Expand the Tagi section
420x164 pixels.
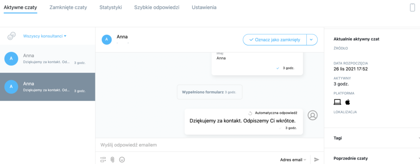click(x=372, y=138)
